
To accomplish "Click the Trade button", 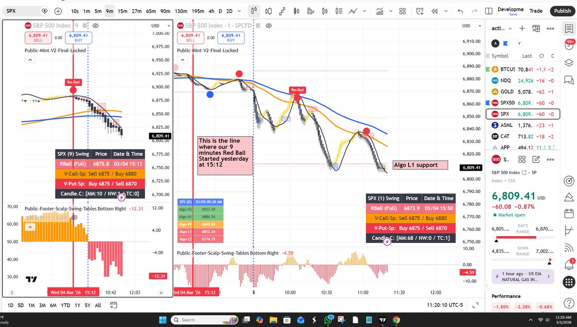I will (x=536, y=11).
